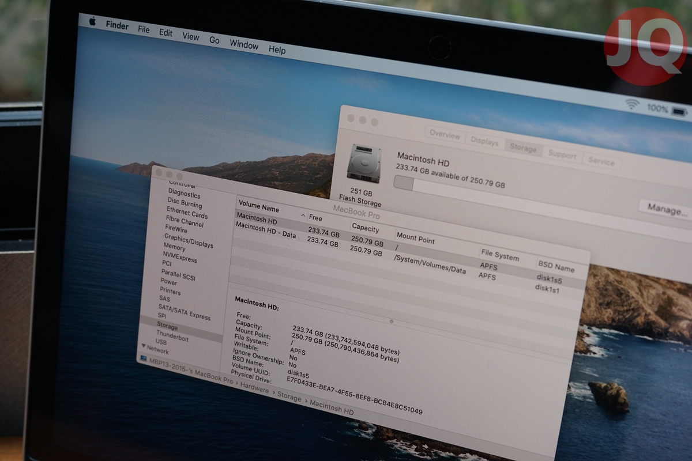Select PCI in the sidebar
The image size is (692, 461).
[167, 263]
